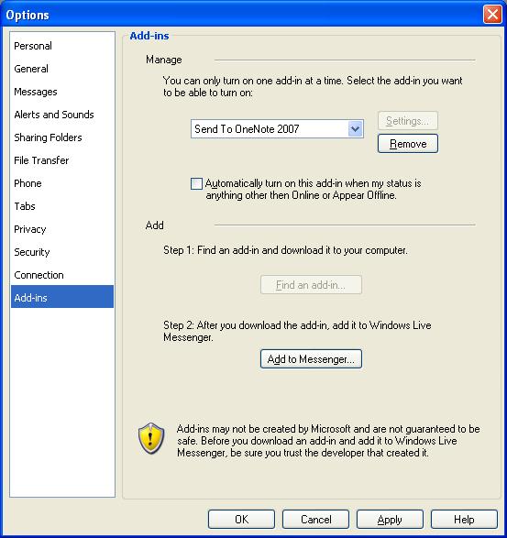Click the "You can only turn on one add-in" text
Image resolution: width=507 pixels, height=538 pixels.
pos(313,86)
